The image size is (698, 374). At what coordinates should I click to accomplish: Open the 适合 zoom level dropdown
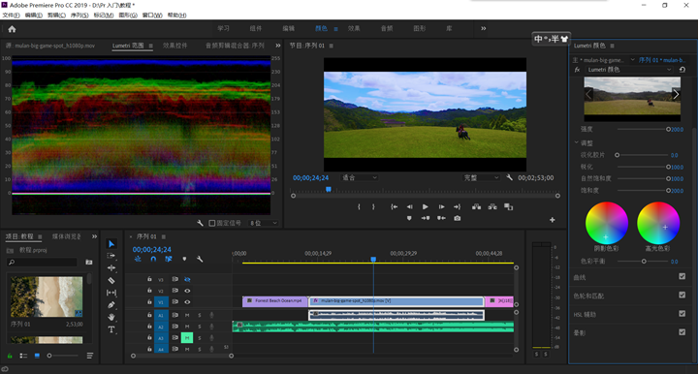click(360, 178)
